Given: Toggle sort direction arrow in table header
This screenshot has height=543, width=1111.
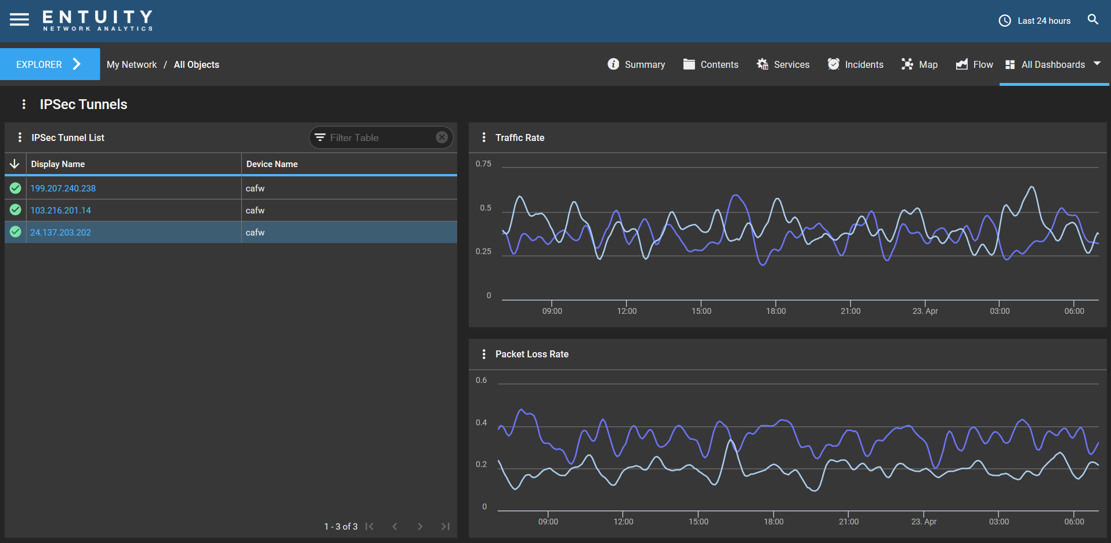Looking at the screenshot, I should [15, 164].
